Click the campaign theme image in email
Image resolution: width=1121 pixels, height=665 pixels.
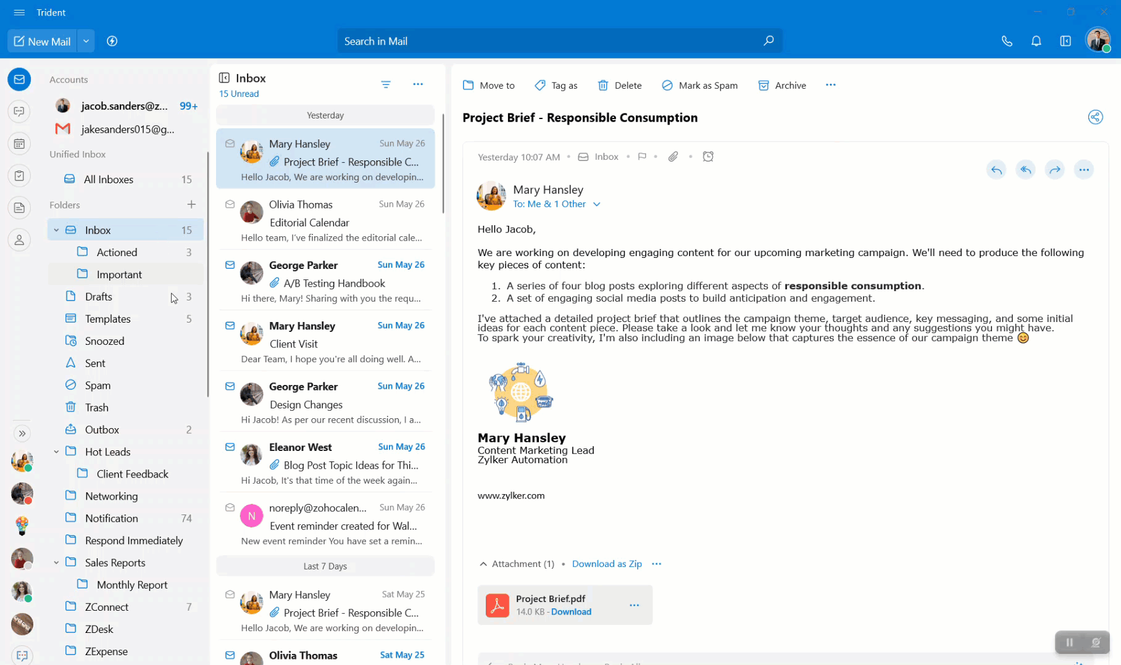point(521,392)
